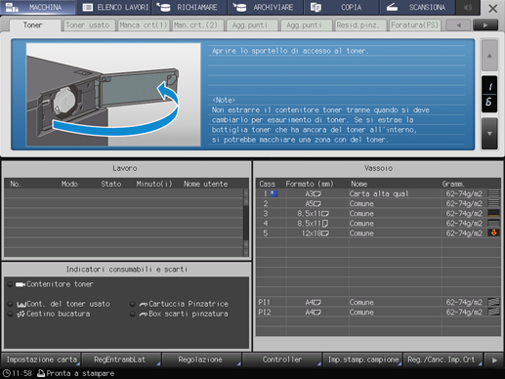Image resolution: width=505 pixels, height=379 pixels.
Task: Show more help tabs with right arrow
Action: pyautogui.click(x=485, y=25)
